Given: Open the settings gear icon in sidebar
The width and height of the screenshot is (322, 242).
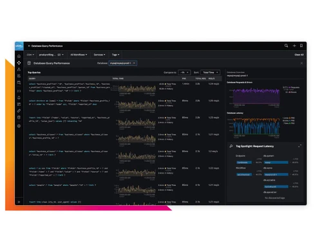Looking at the screenshot, I should coord(19,126).
